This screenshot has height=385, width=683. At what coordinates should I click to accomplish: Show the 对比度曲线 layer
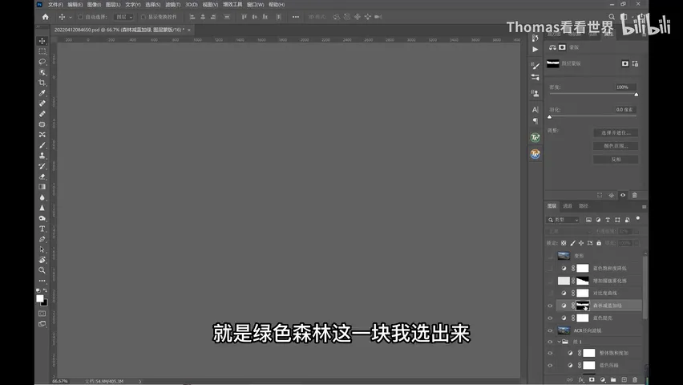click(550, 293)
